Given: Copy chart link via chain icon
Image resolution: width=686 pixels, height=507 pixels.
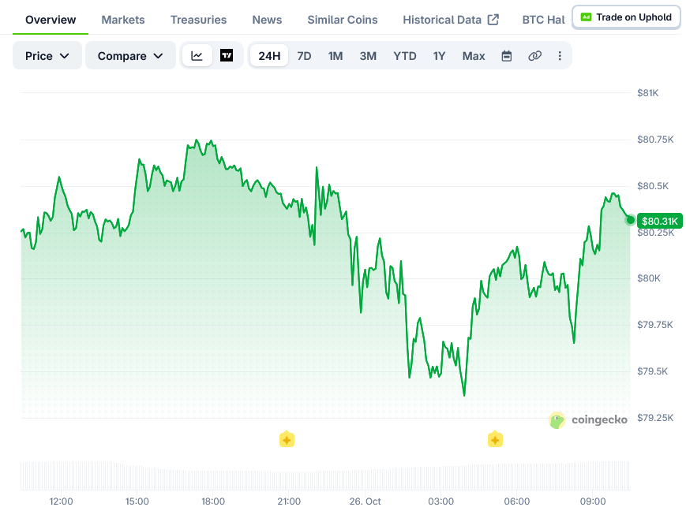Looking at the screenshot, I should pyautogui.click(x=534, y=56).
